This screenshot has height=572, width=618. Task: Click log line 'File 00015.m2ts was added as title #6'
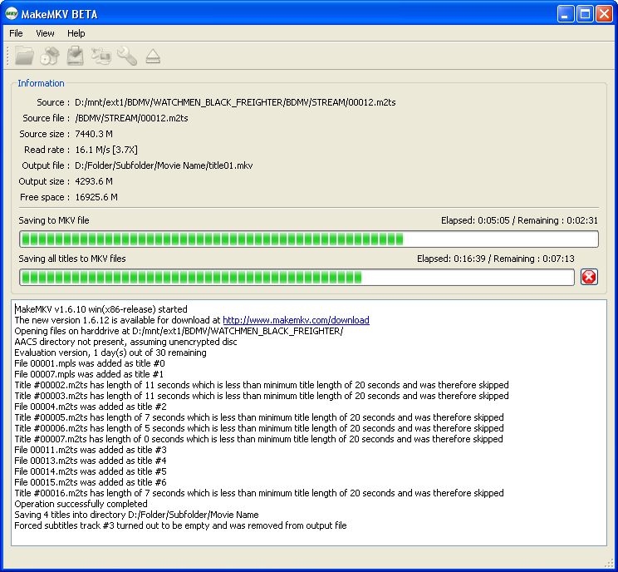[91, 482]
